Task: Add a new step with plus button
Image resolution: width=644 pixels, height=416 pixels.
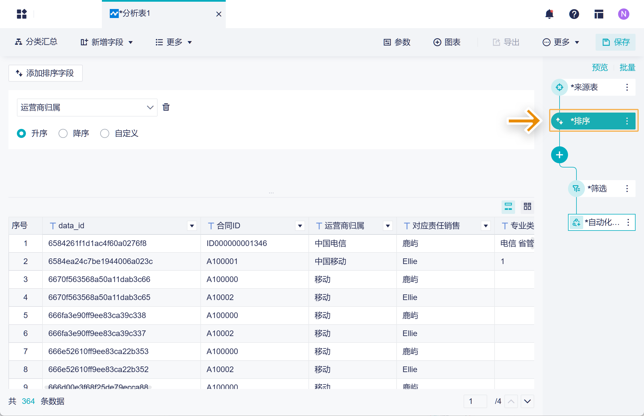Action: point(559,155)
